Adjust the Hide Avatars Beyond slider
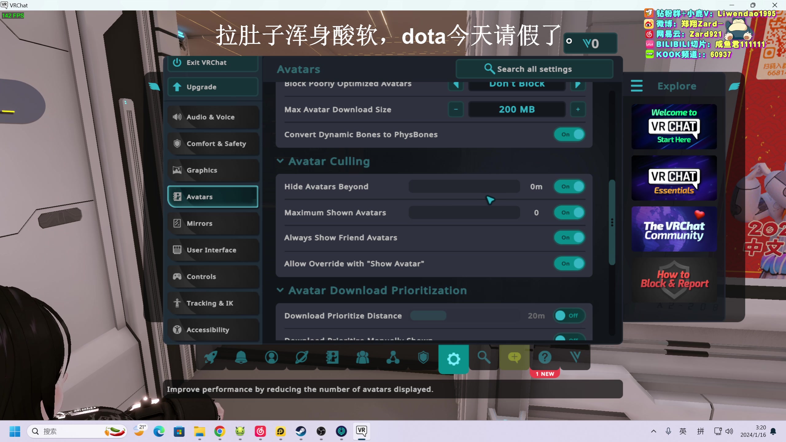 464,187
